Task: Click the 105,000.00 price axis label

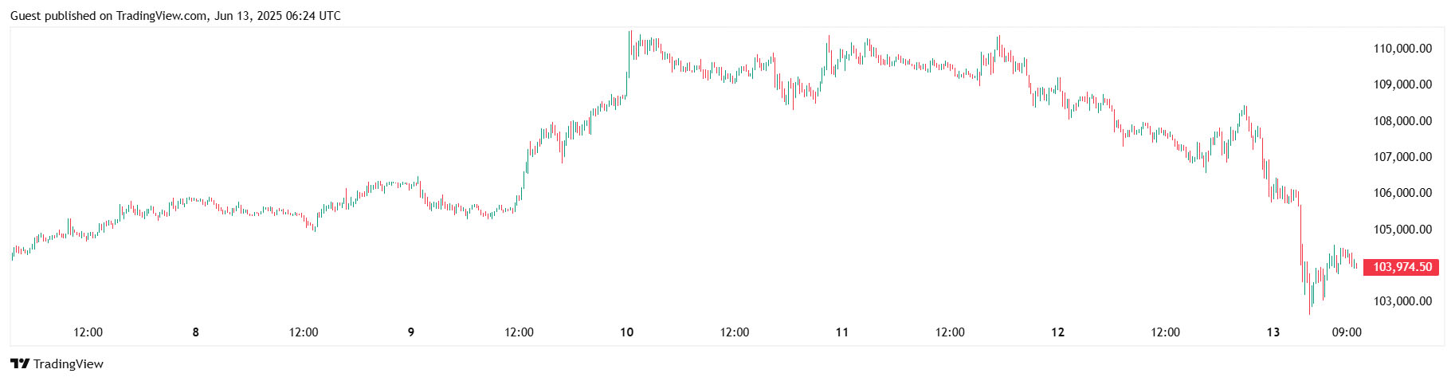Action: click(1402, 230)
